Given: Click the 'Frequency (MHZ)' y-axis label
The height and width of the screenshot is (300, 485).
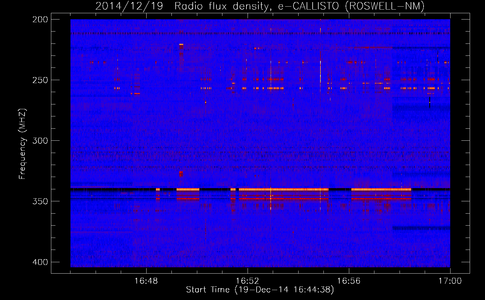Looking at the screenshot, I should tap(22, 144).
